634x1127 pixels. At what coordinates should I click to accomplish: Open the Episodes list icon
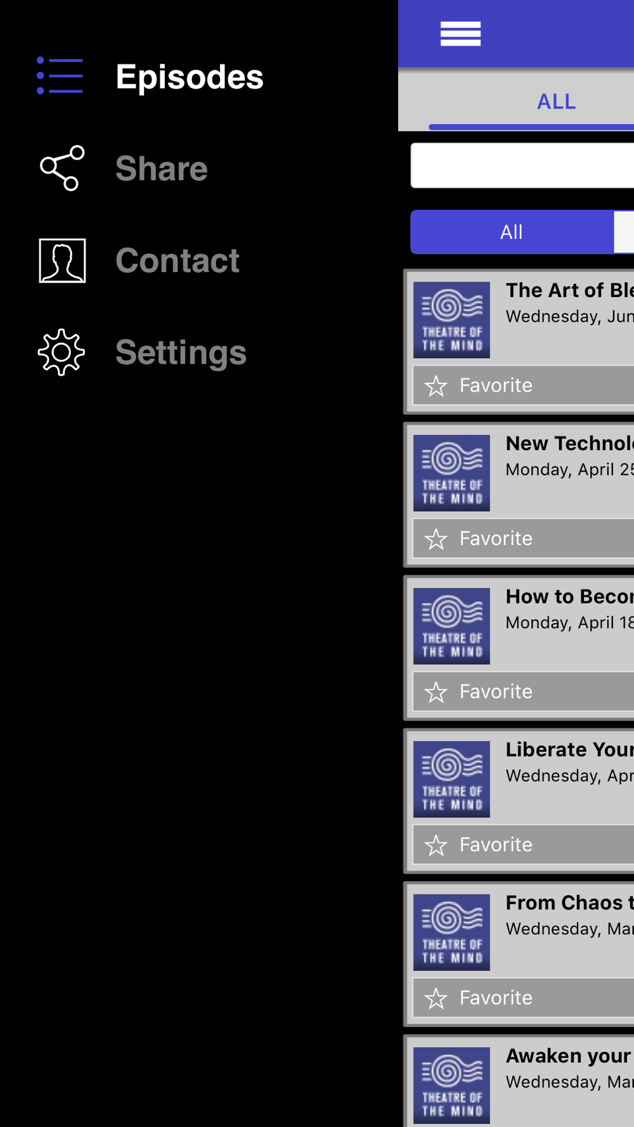(x=60, y=76)
